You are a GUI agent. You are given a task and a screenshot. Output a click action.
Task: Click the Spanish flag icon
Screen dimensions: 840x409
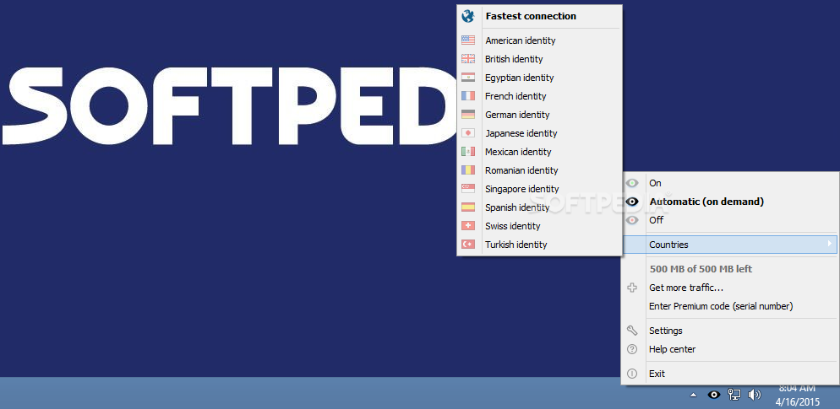pos(467,207)
